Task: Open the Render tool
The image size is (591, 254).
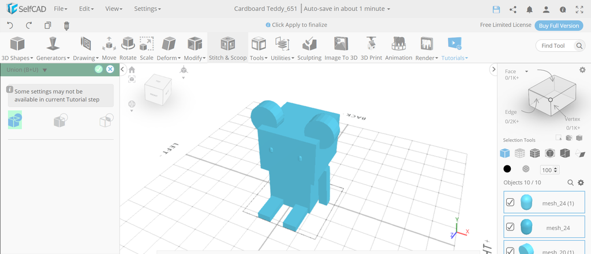Action: pyautogui.click(x=427, y=49)
